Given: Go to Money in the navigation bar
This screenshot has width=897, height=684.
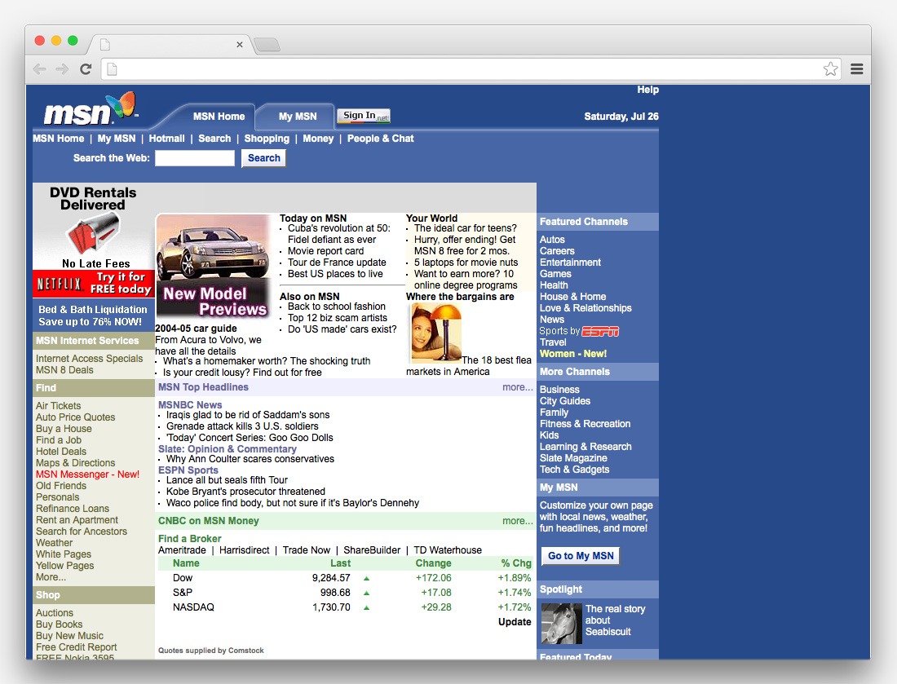Looking at the screenshot, I should pyautogui.click(x=318, y=139).
